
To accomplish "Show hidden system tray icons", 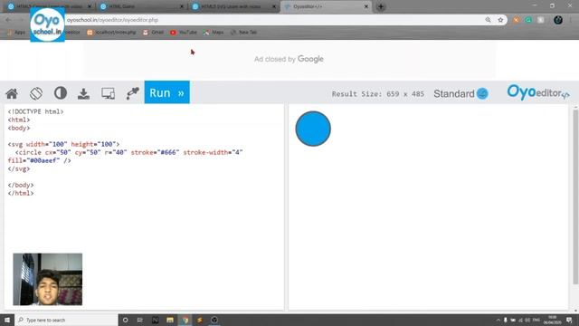I will coord(498,320).
